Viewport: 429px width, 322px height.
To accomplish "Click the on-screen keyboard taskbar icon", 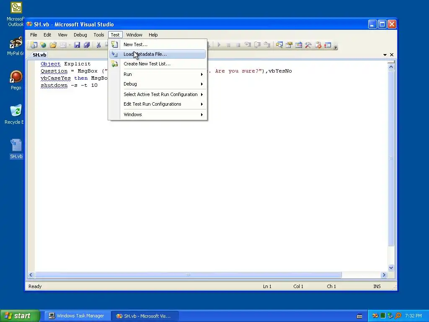I will click(x=359, y=316).
